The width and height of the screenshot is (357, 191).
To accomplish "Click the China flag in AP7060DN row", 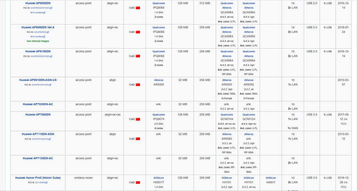I will click(138, 119).
